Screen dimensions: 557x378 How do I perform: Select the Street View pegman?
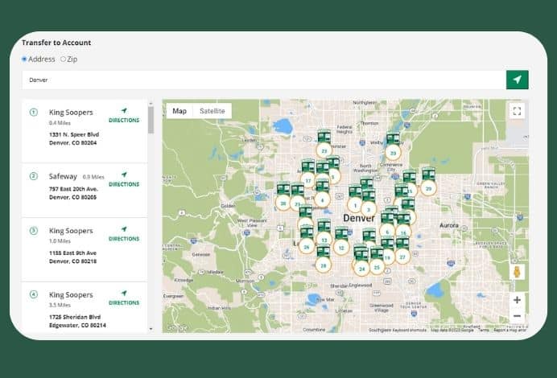coord(518,272)
